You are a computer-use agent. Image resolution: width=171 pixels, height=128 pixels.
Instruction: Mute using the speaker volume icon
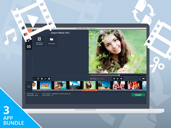143,79
